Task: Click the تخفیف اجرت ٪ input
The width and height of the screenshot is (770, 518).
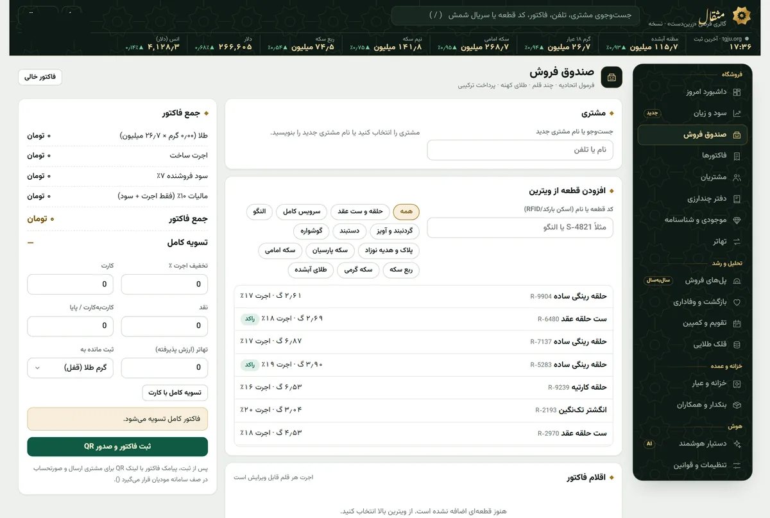Action: click(x=164, y=284)
